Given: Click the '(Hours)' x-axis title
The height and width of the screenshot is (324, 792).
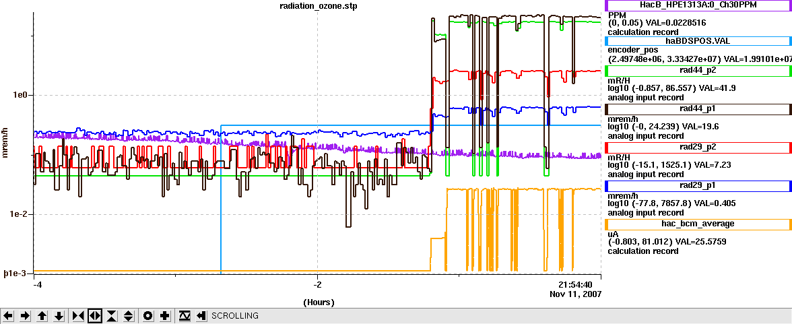Looking at the screenshot, I should pos(319,302).
